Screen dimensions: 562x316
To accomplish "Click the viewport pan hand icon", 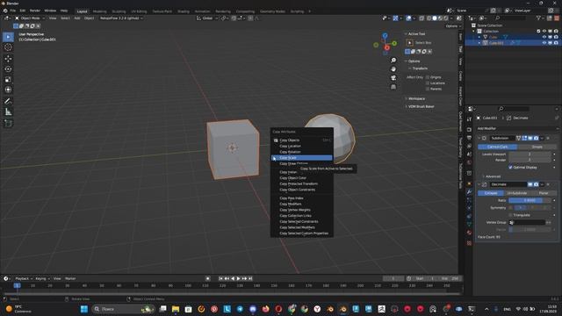I will 393,69.
